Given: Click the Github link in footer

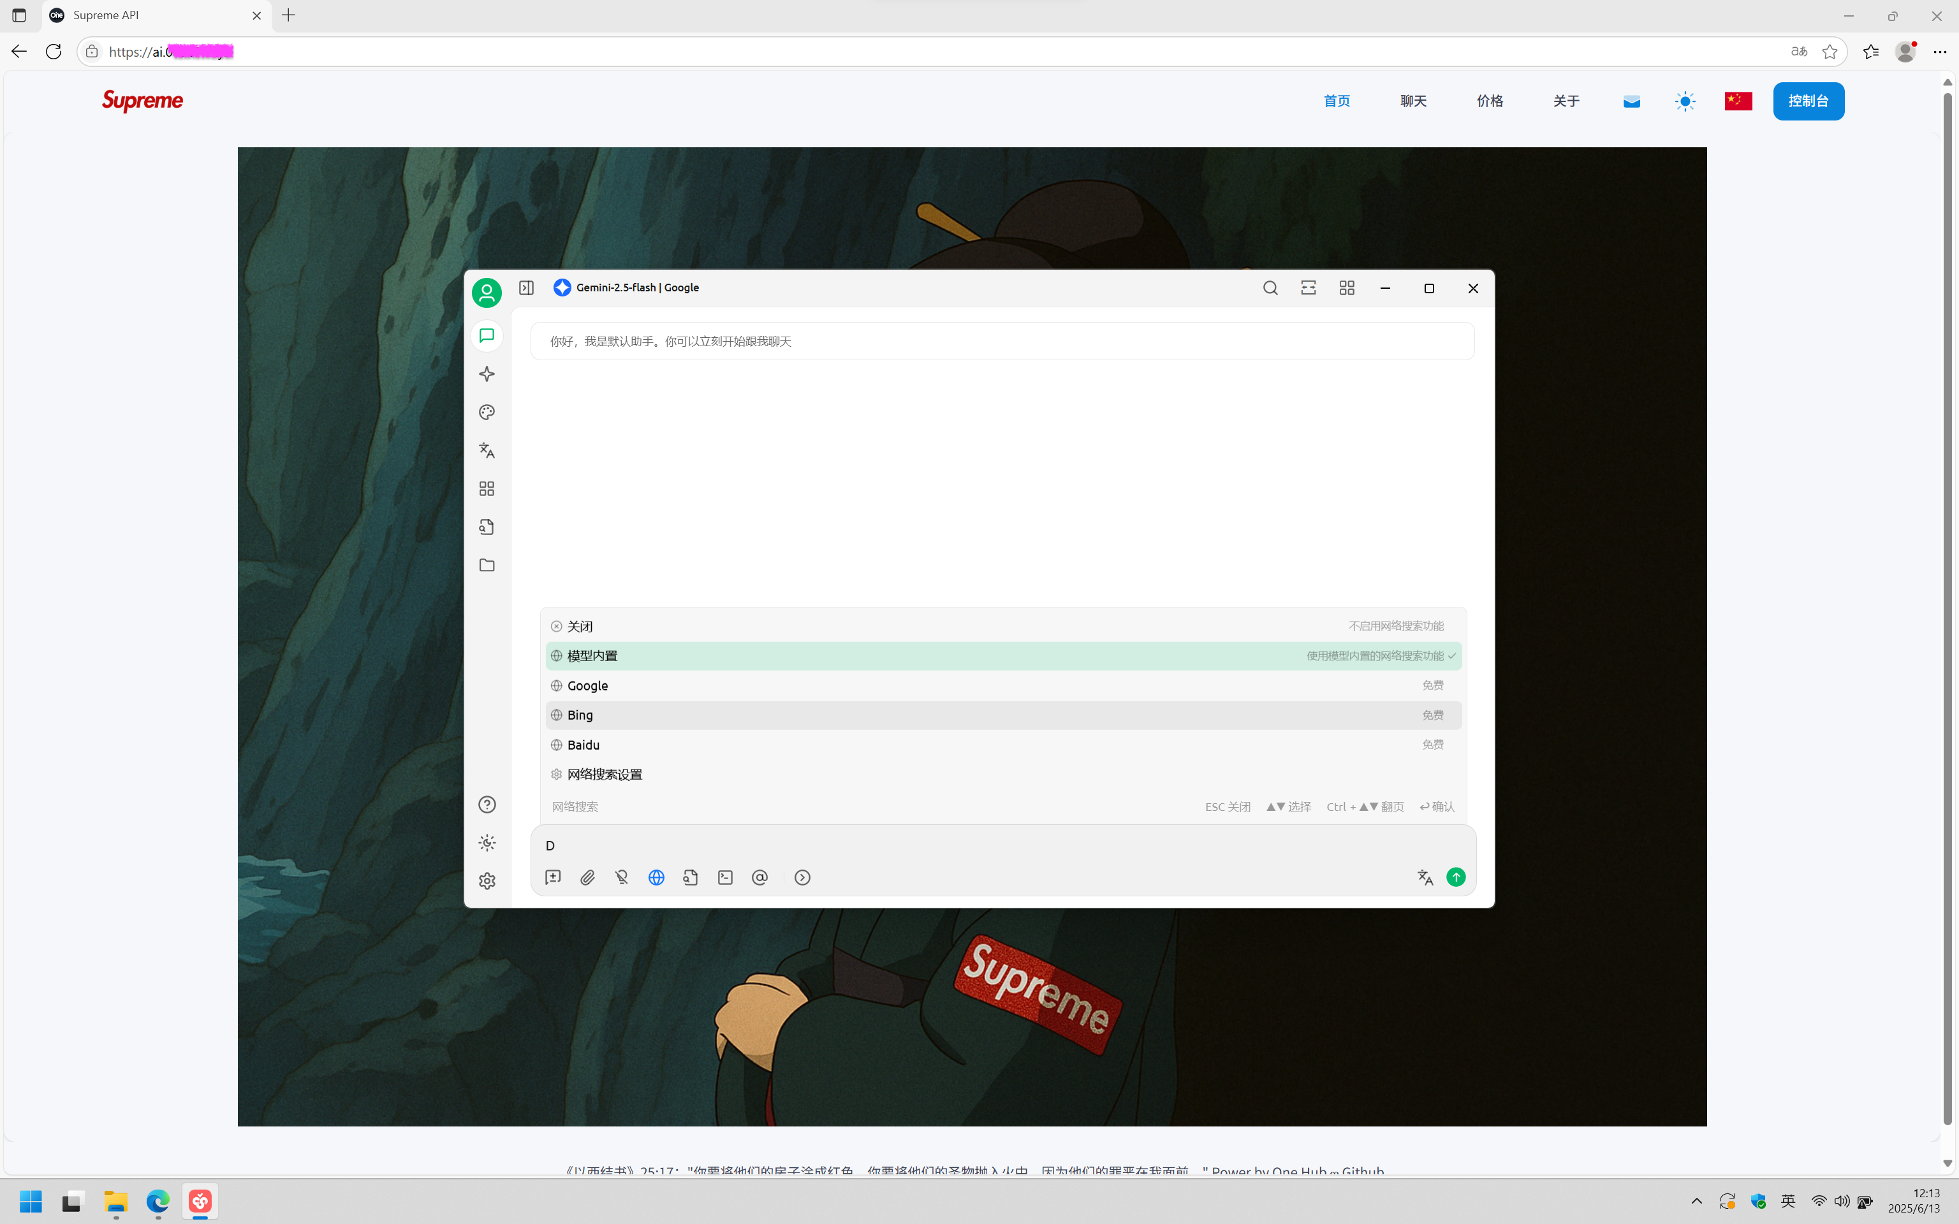Looking at the screenshot, I should point(1363,1170).
